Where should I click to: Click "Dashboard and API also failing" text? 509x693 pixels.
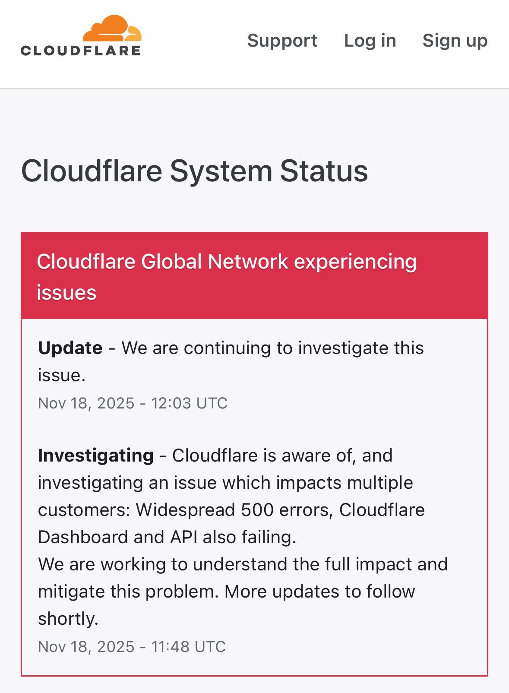[167, 537]
